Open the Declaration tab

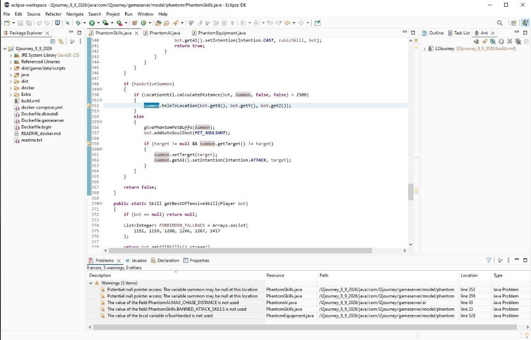(165, 260)
